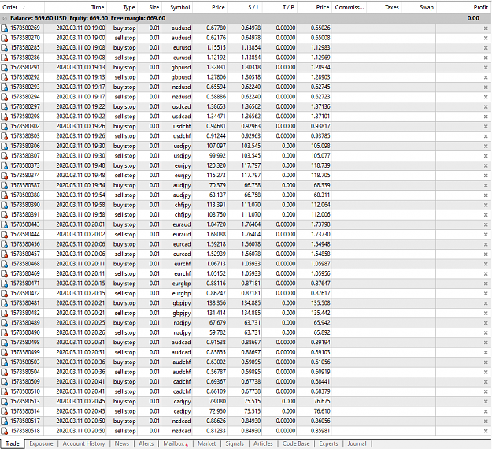Delete the usdchf sell stop order 1578580303
The image size is (492, 449).
(486, 136)
